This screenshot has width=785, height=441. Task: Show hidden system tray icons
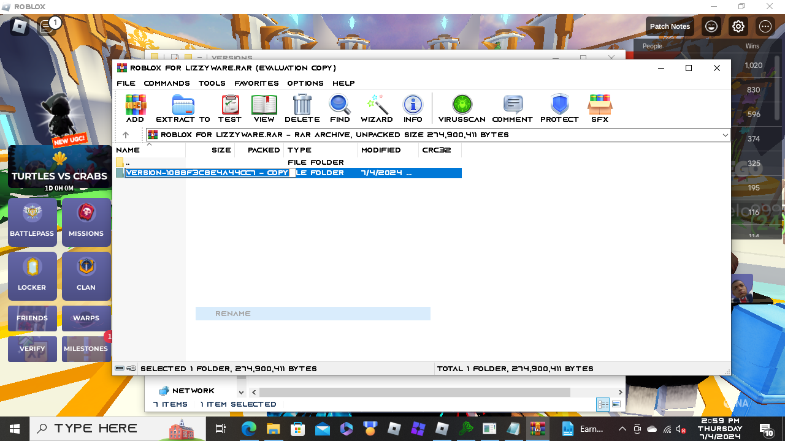622,429
